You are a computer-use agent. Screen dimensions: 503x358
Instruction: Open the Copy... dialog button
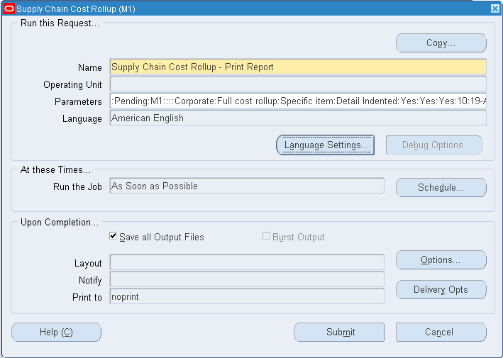[x=441, y=43]
